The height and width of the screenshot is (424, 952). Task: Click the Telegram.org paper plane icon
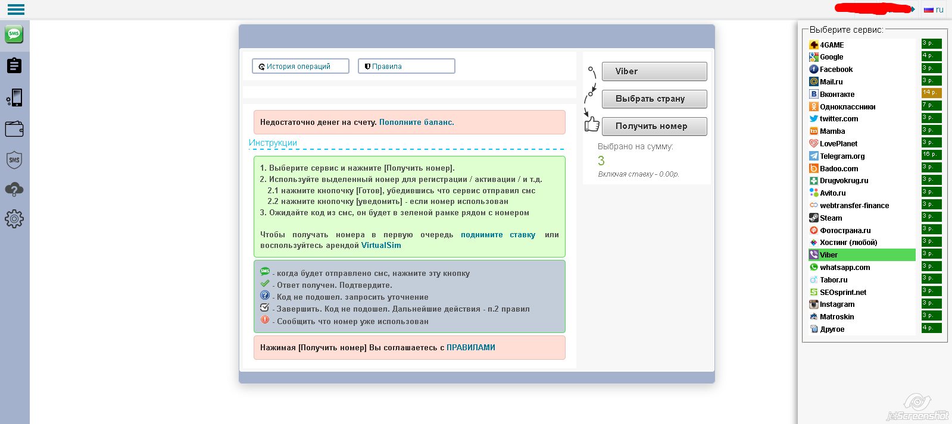point(813,156)
